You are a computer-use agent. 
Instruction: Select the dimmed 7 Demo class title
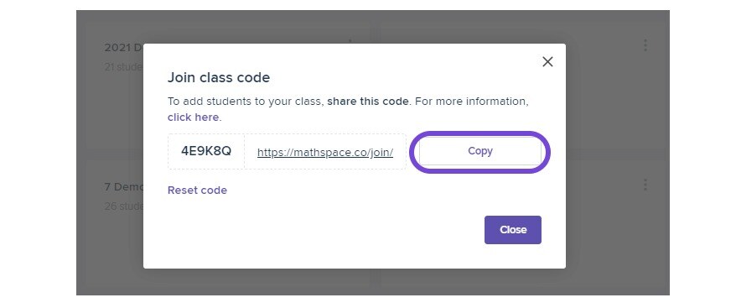[x=123, y=186]
